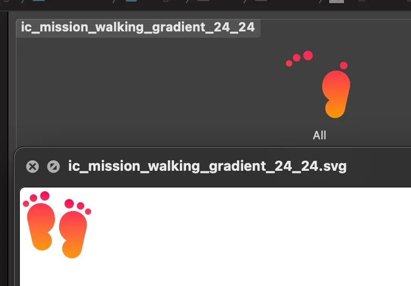
Task: Click the second blue folder icon in jump bar
Action: point(131,1)
